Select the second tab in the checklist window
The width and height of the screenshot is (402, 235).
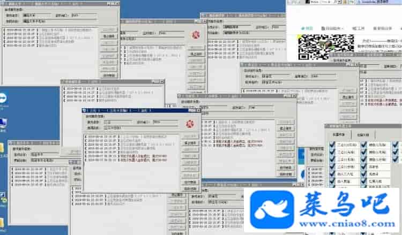363,135
